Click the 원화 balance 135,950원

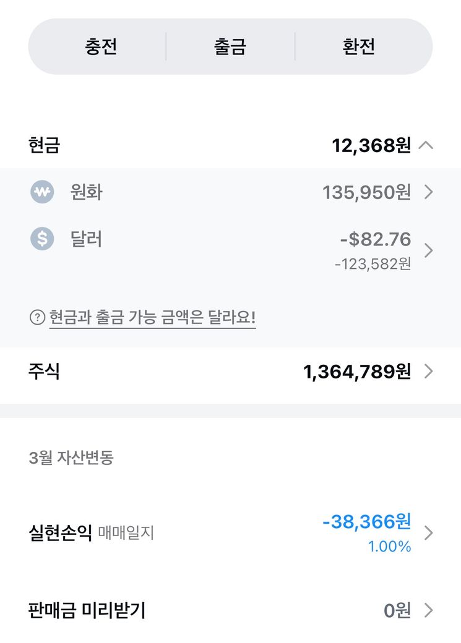click(x=366, y=193)
